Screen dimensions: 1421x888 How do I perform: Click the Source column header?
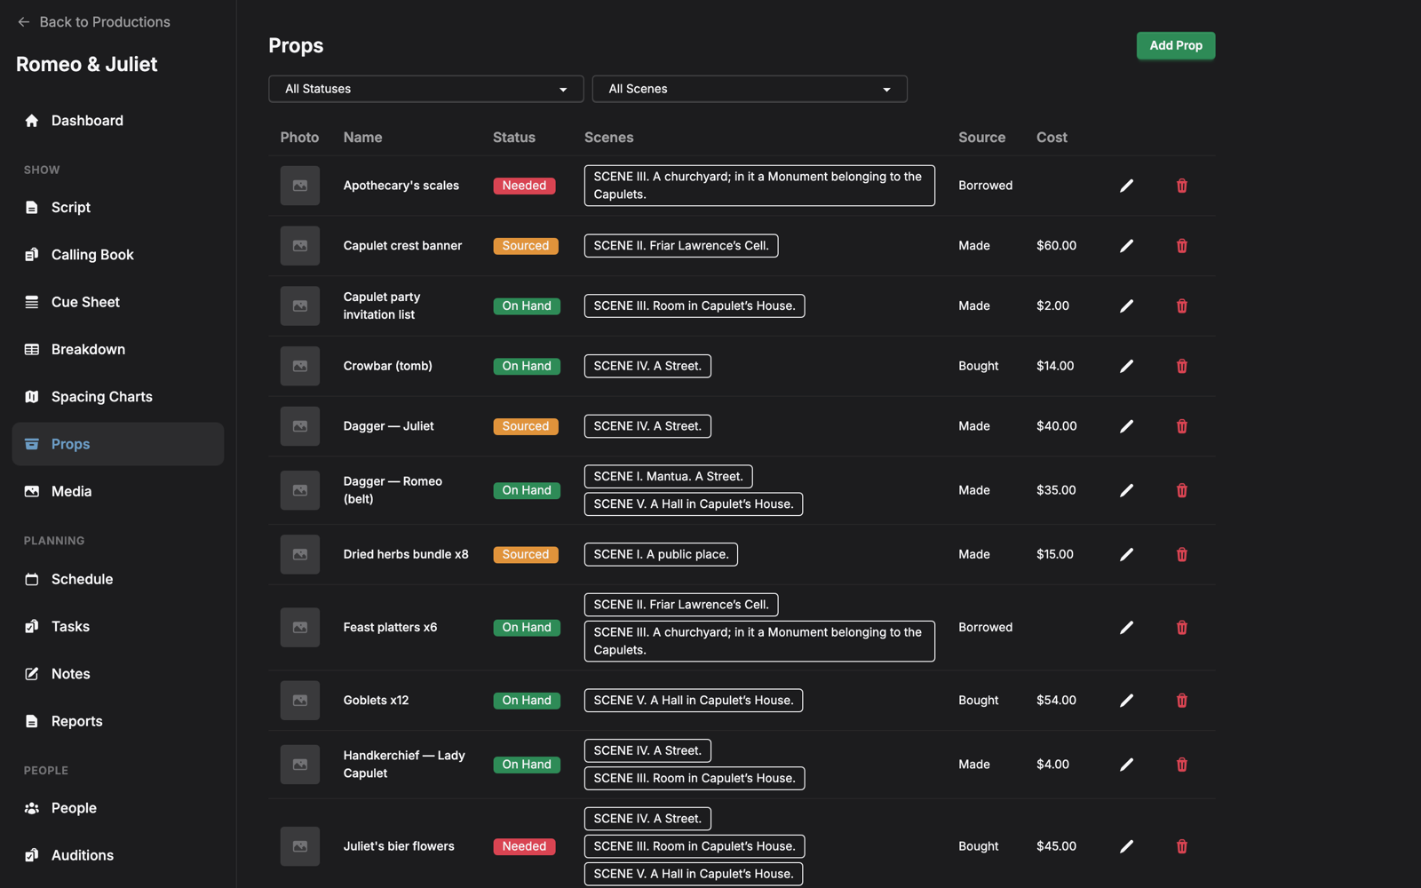point(981,138)
